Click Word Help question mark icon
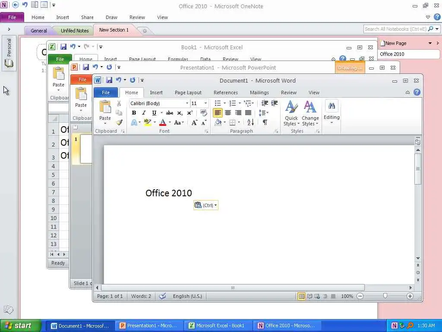 (417, 93)
